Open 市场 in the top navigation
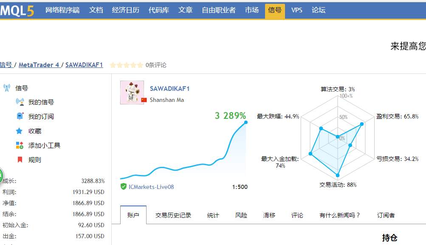 (251, 10)
